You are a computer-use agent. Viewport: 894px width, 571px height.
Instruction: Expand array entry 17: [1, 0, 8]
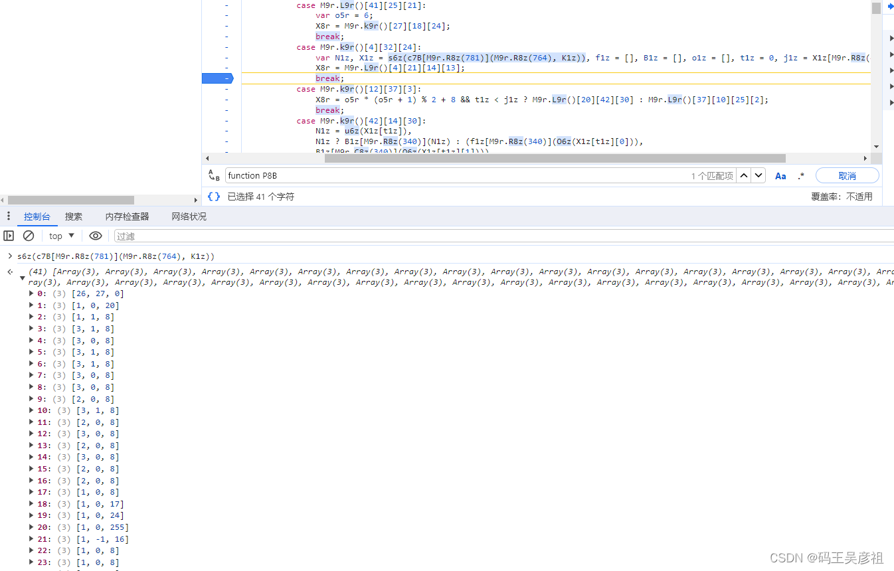(31, 492)
